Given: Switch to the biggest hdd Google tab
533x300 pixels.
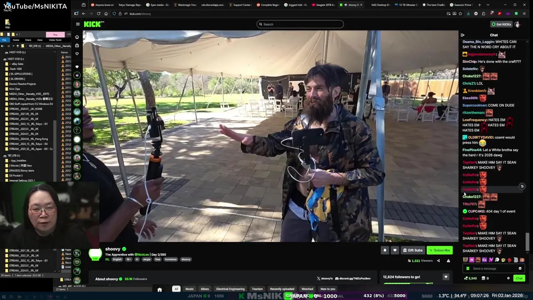Looking at the screenshot, I should coord(296,5).
